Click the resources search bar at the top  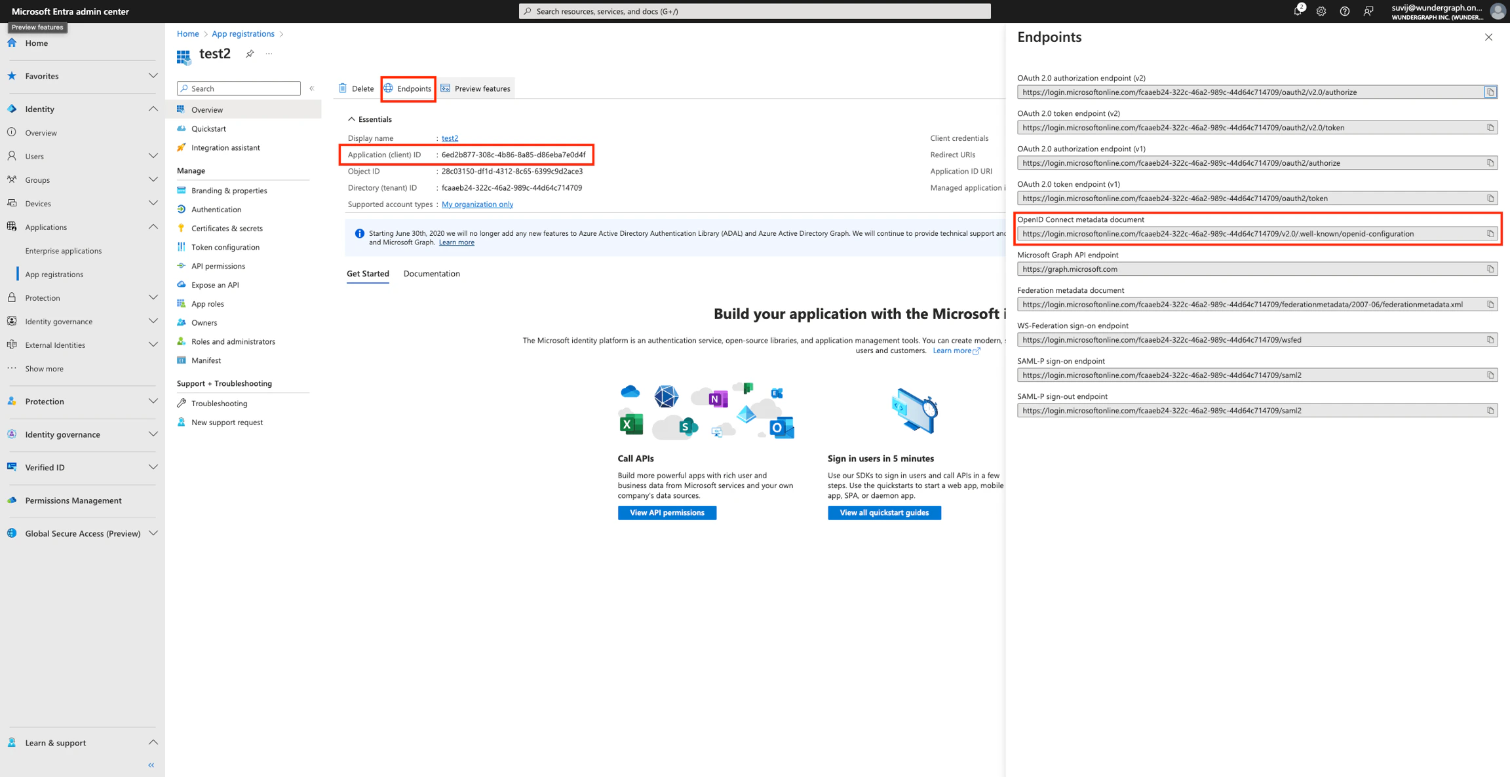[754, 11]
